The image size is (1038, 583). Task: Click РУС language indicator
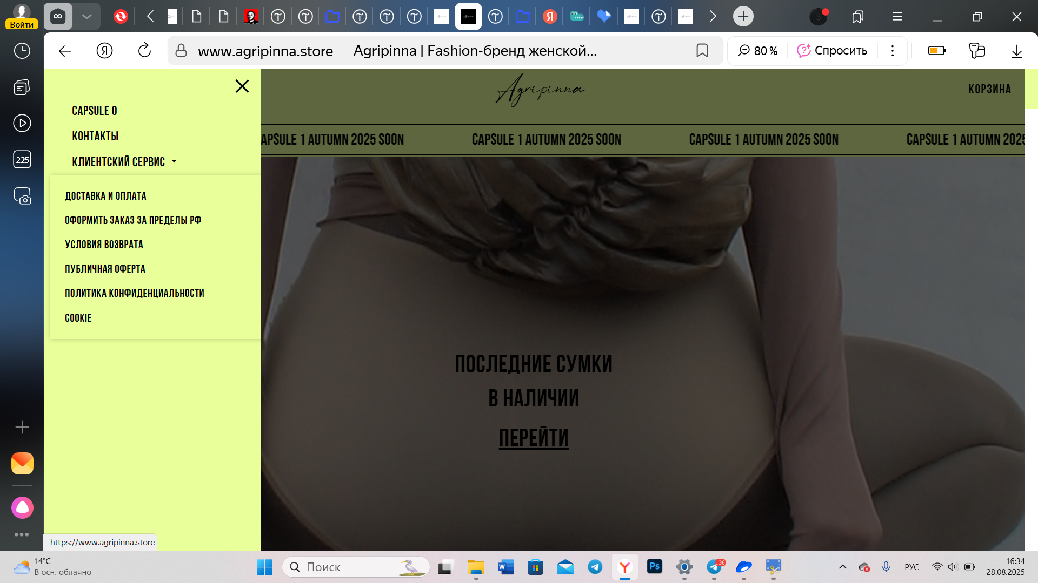pyautogui.click(x=911, y=567)
